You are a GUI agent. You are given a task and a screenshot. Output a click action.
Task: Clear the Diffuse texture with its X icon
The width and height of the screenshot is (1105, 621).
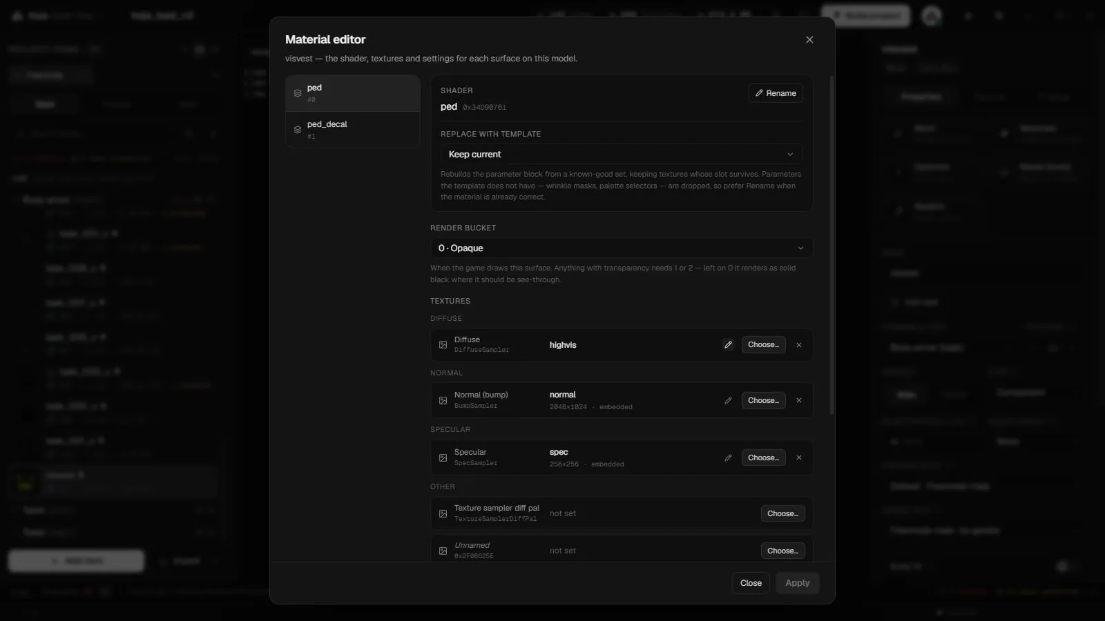pyautogui.click(x=799, y=345)
